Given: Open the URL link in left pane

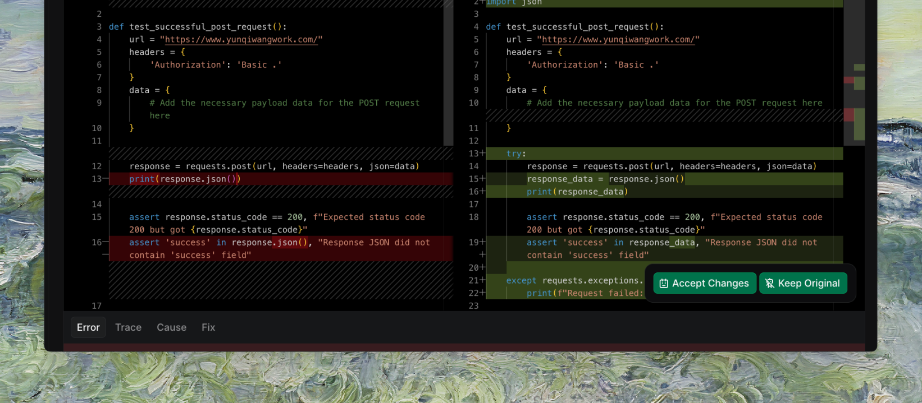Looking at the screenshot, I should pyautogui.click(x=241, y=40).
